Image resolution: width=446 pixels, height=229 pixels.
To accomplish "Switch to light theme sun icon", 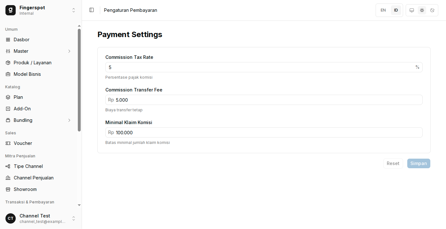I will tap(422, 10).
